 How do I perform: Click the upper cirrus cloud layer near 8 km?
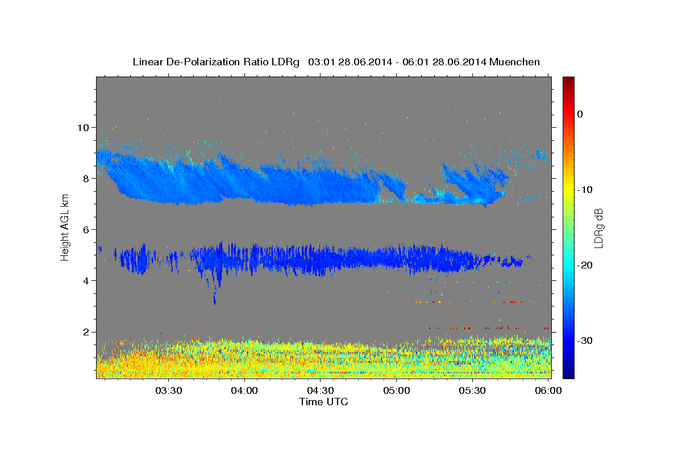250,179
